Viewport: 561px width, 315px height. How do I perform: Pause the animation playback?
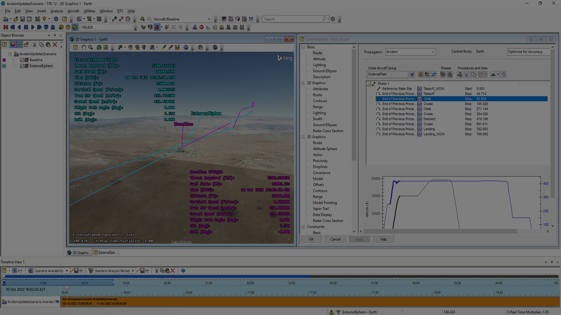(x=25, y=27)
